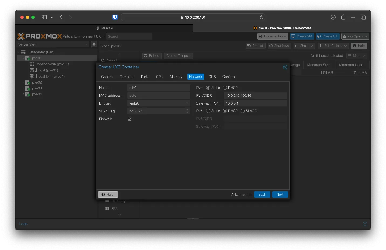Click the Shutdown button
Viewport: 386px width, 250px height.
(279, 46)
